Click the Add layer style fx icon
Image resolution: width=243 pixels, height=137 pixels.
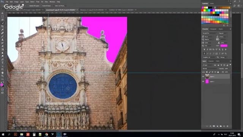click(x=210, y=126)
